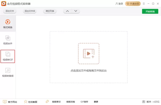Viewport: 161px width, 105px height.
Task: Close the converter window
Action: [158, 4]
